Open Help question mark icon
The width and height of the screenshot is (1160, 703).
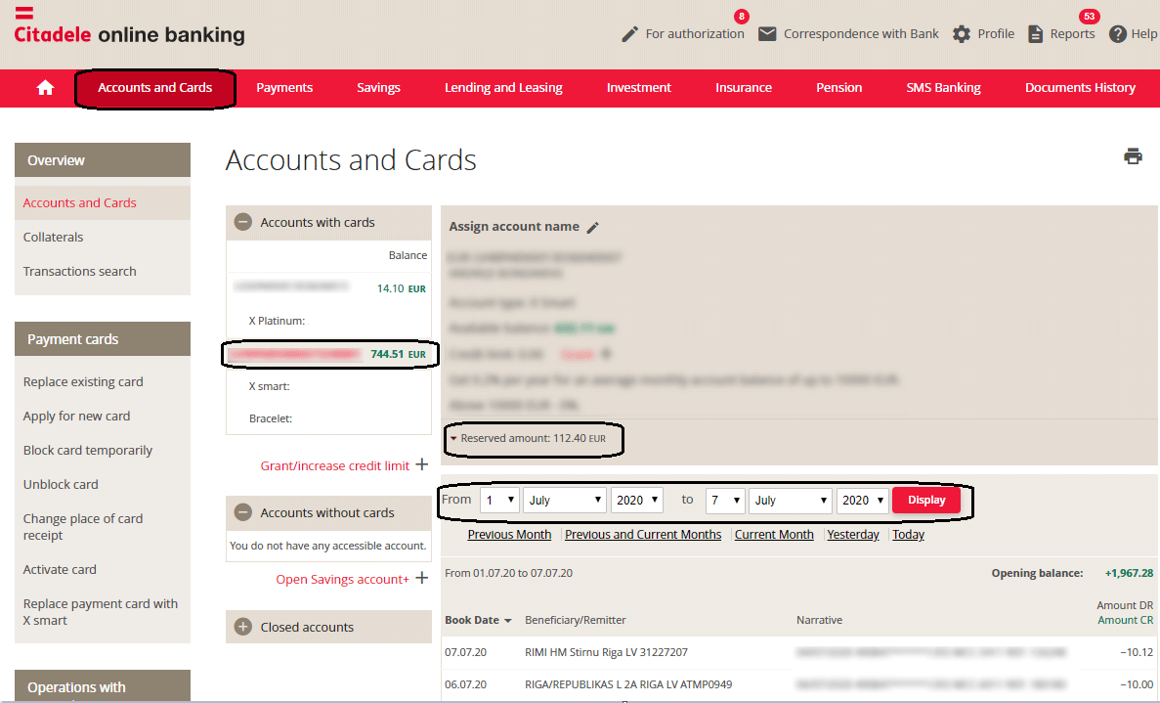click(1117, 34)
